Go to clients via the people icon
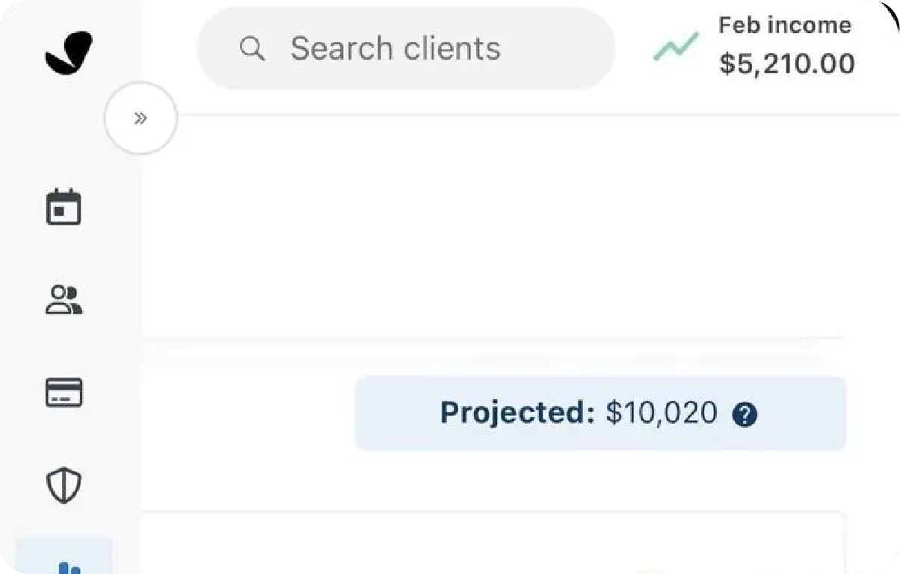Screen dimensions: 900x574 pos(64,300)
